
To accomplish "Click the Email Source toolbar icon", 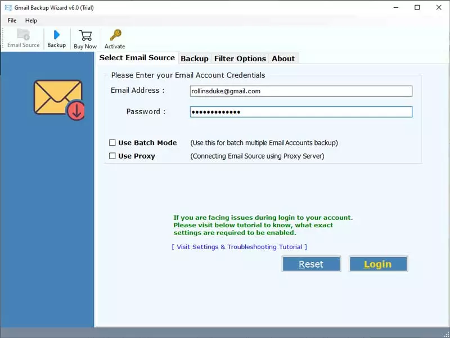I will [x=23, y=38].
